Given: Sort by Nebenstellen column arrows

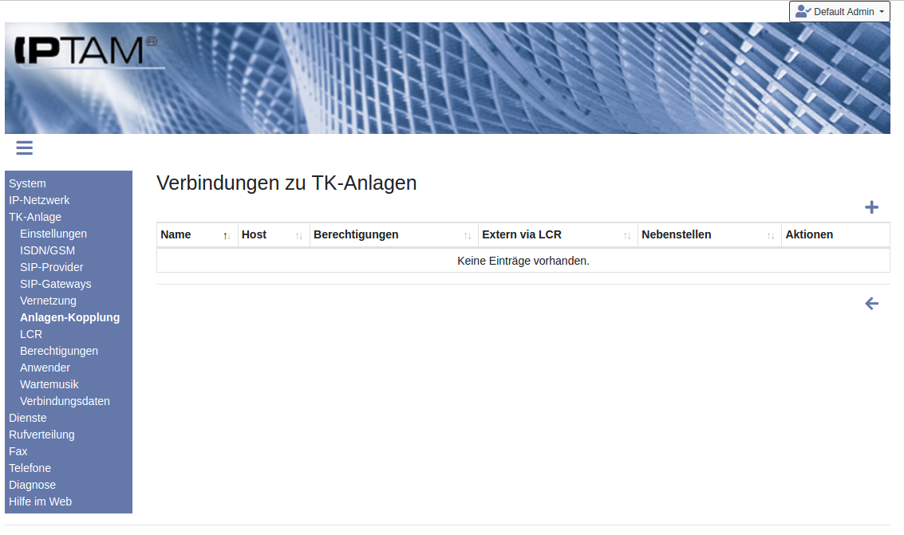Looking at the screenshot, I should [771, 235].
